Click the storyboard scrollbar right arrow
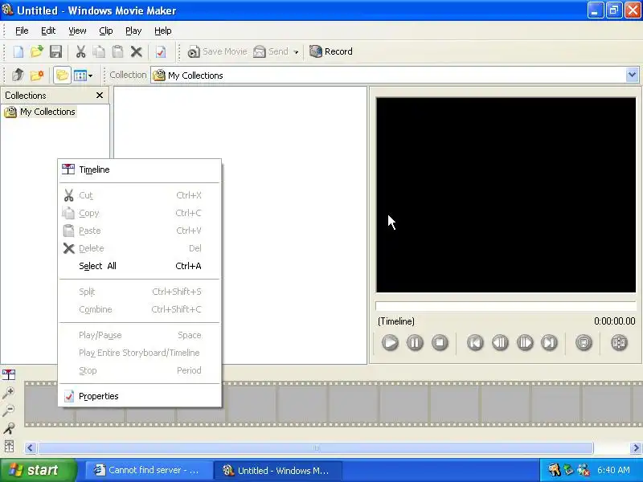643x482 pixels. (x=636, y=447)
